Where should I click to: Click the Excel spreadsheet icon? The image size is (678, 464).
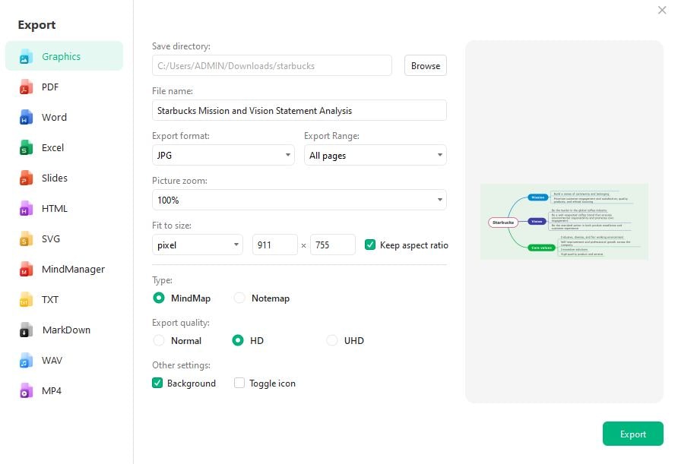click(26, 148)
